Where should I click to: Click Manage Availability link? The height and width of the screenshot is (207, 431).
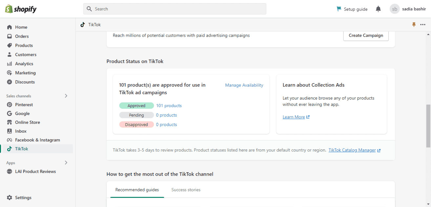[x=244, y=85]
